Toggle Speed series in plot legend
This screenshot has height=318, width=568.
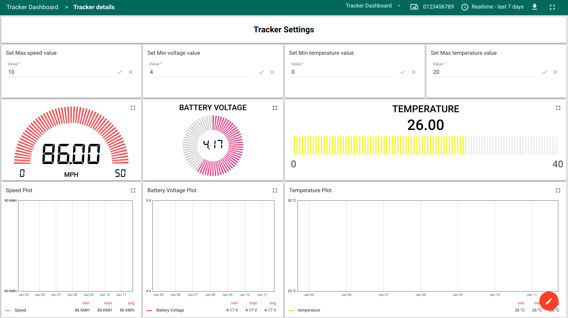pyautogui.click(x=20, y=310)
